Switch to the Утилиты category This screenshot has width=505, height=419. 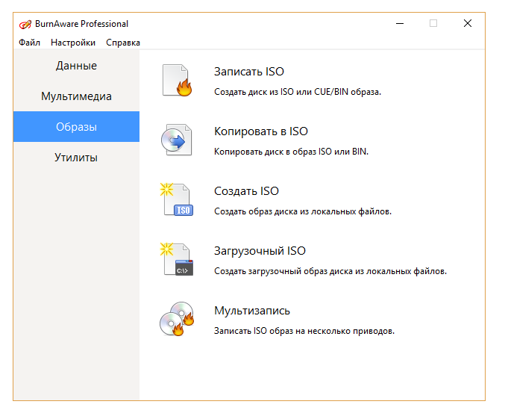76,158
